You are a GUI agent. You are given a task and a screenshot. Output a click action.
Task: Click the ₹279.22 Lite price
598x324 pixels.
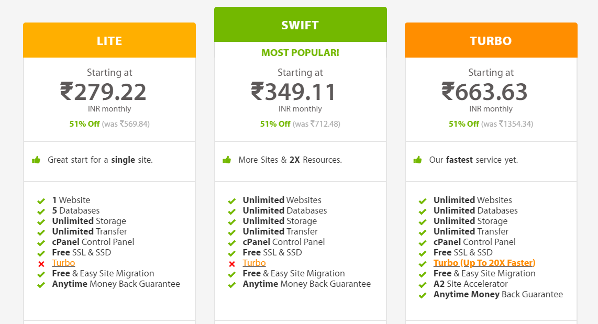103,92
